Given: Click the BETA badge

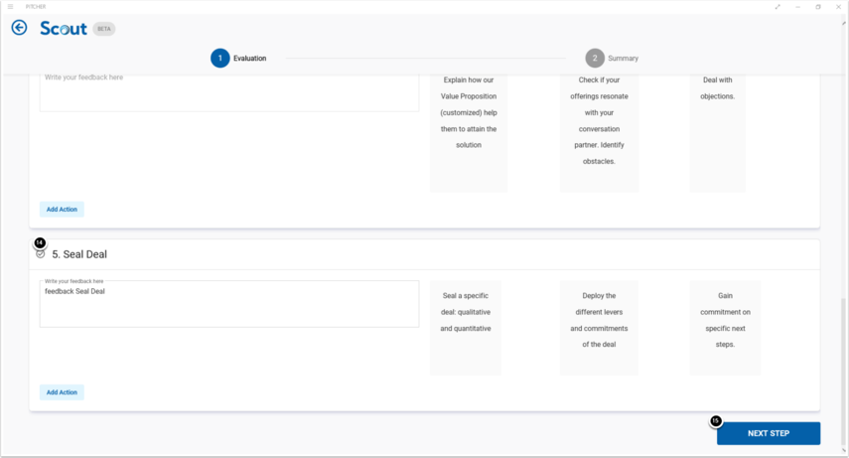Looking at the screenshot, I should 104,29.
